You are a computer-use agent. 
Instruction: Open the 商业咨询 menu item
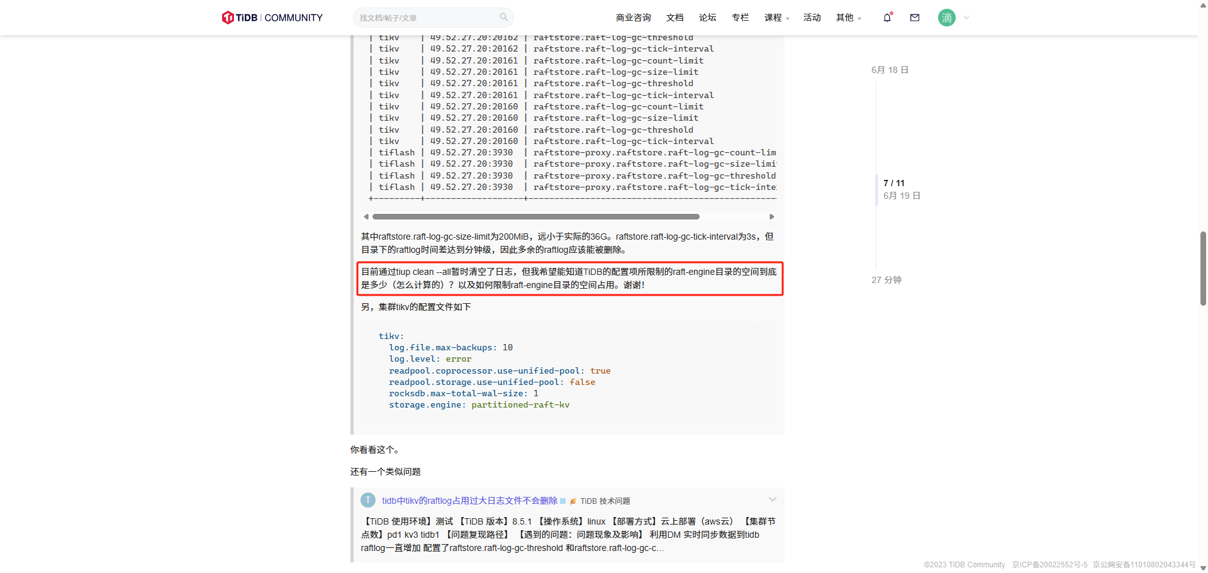click(633, 18)
